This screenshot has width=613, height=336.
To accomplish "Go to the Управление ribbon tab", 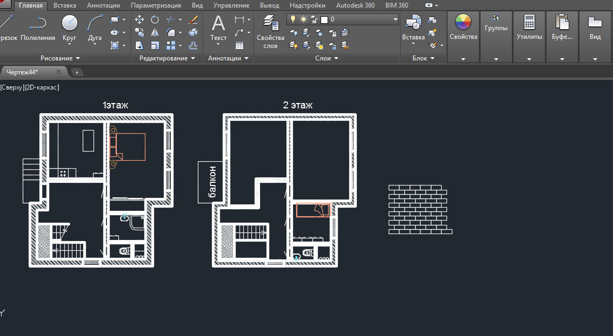I will point(231,5).
